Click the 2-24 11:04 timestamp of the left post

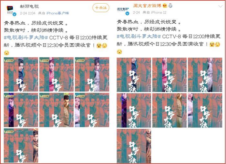coord(27,13)
